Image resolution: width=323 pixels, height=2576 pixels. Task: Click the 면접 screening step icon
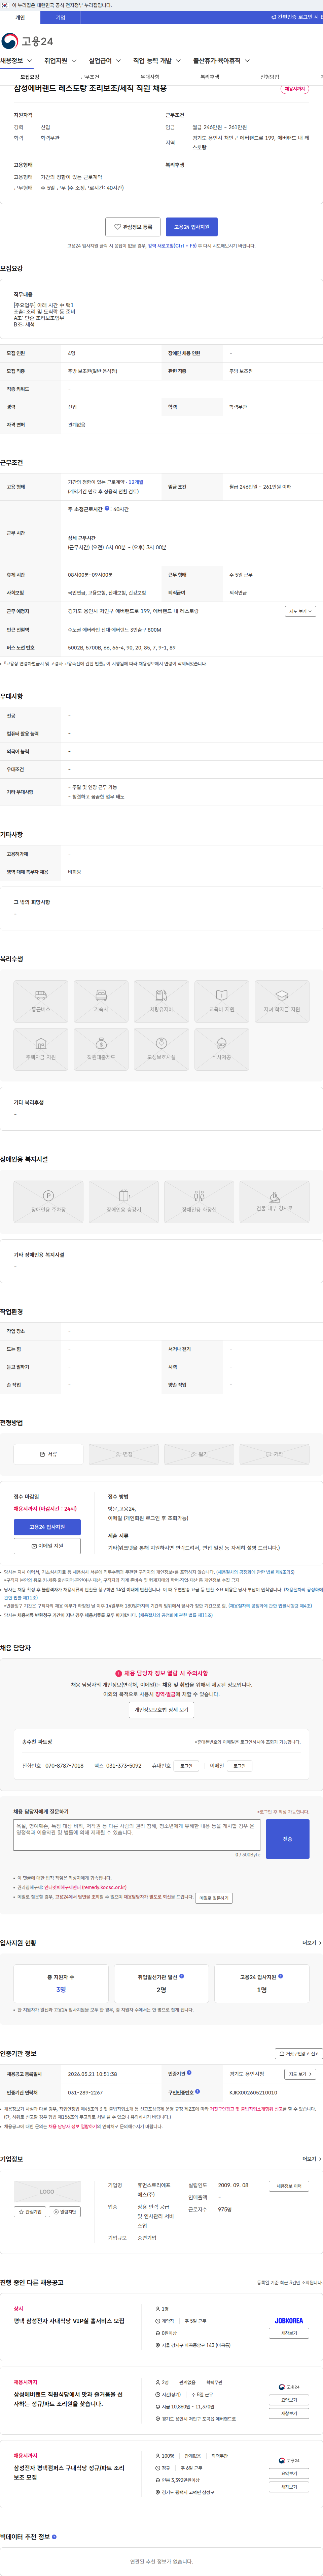tap(123, 1454)
